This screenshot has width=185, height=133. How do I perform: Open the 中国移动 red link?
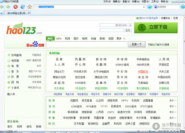pyautogui.click(x=143, y=72)
